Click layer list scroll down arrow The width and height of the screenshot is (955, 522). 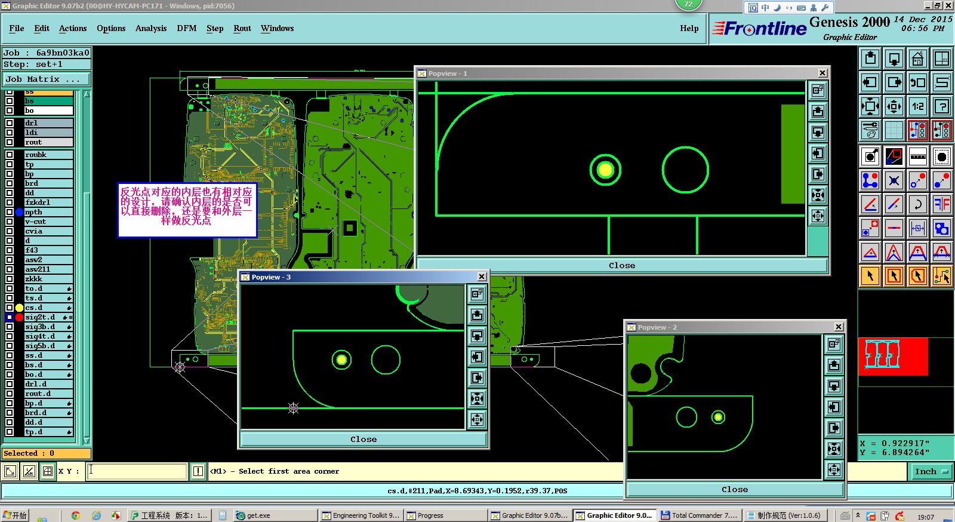point(87,441)
